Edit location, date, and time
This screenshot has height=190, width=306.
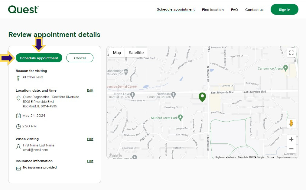click(x=90, y=90)
